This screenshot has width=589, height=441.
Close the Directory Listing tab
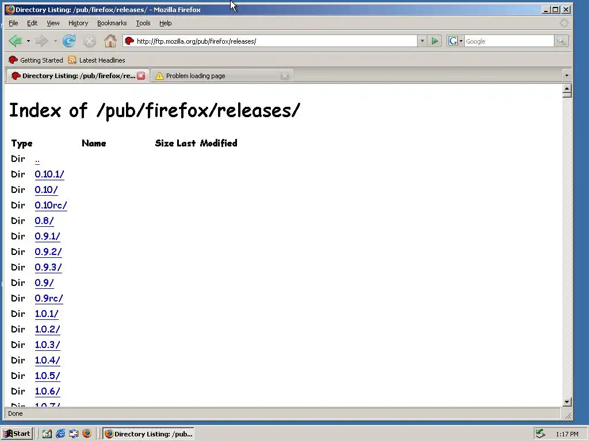click(141, 76)
